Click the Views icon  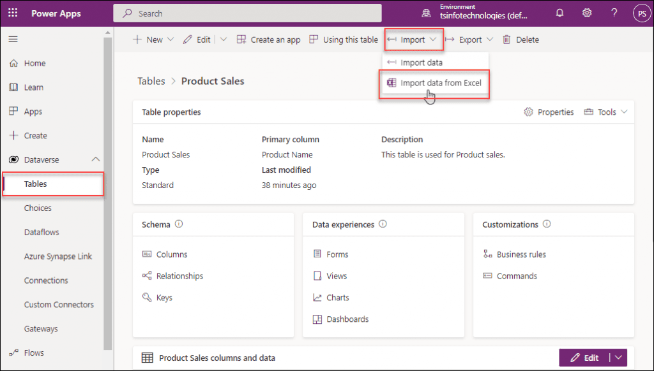[317, 275]
